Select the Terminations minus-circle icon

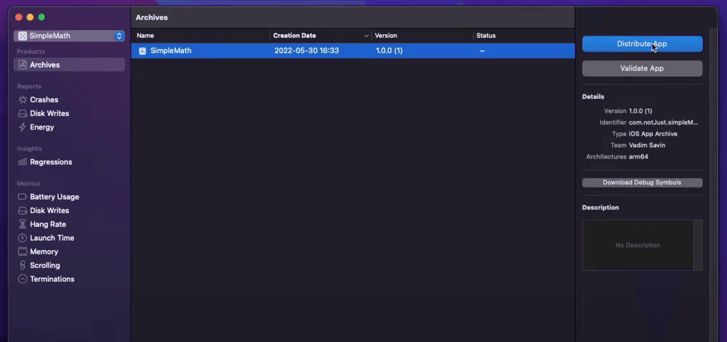[x=22, y=279]
